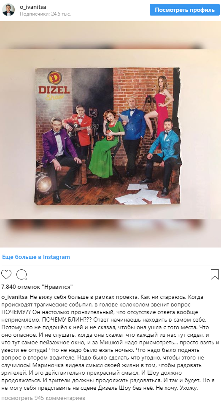Open comments using the speech bubble icon
221x402 pixels.
click(22, 274)
